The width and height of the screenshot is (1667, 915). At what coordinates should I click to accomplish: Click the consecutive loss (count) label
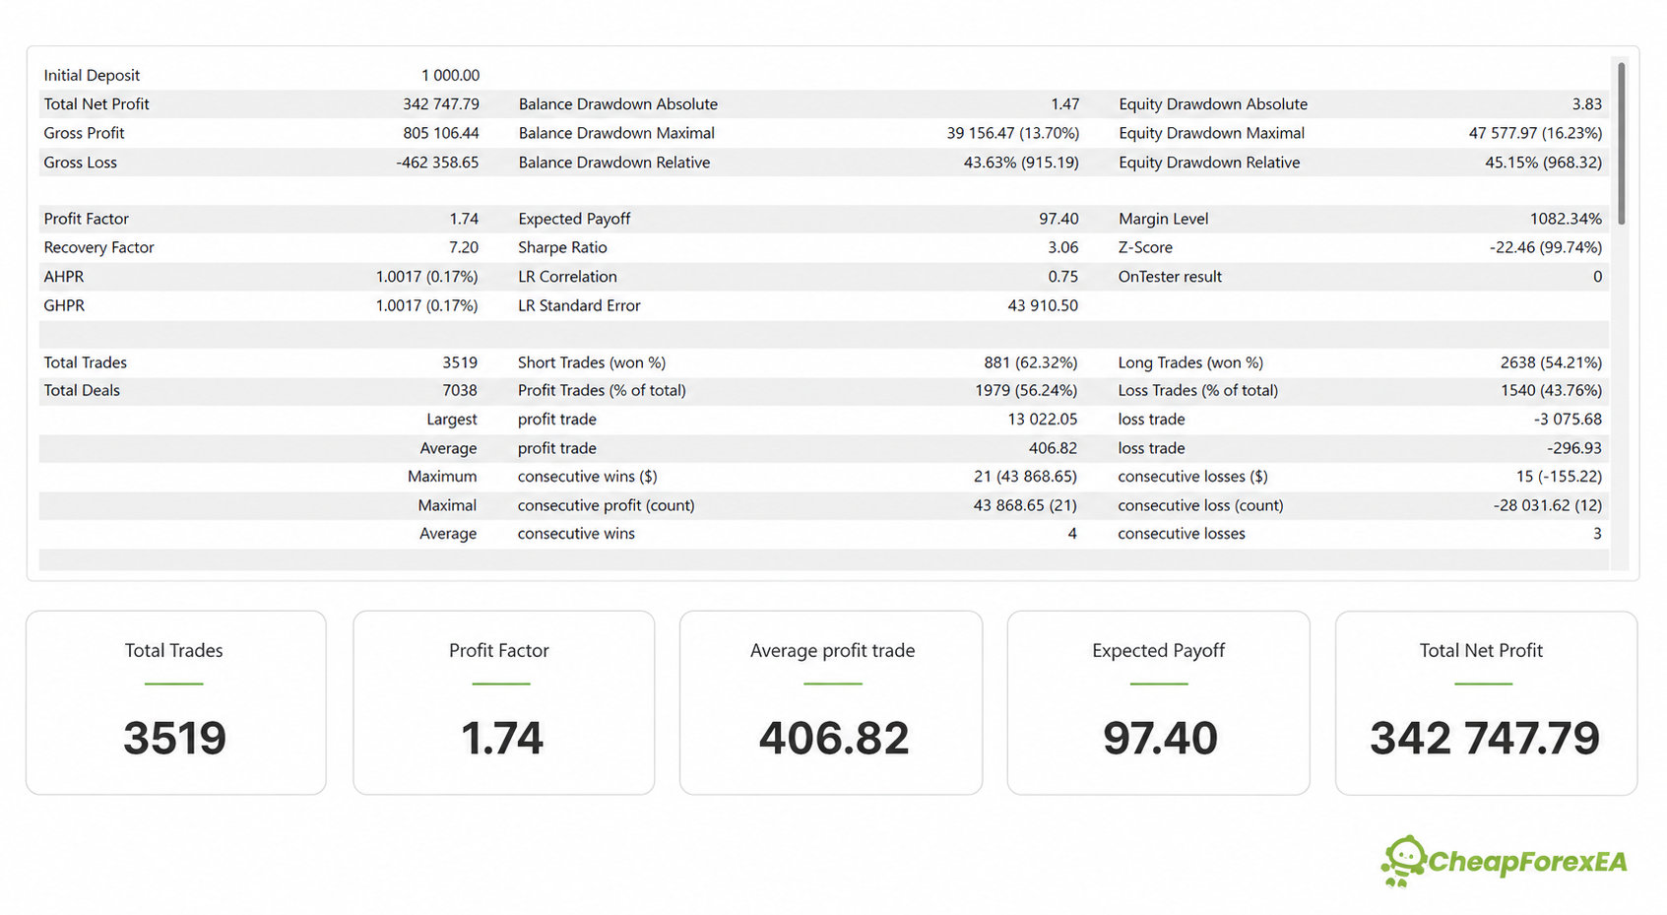[x=1200, y=505]
